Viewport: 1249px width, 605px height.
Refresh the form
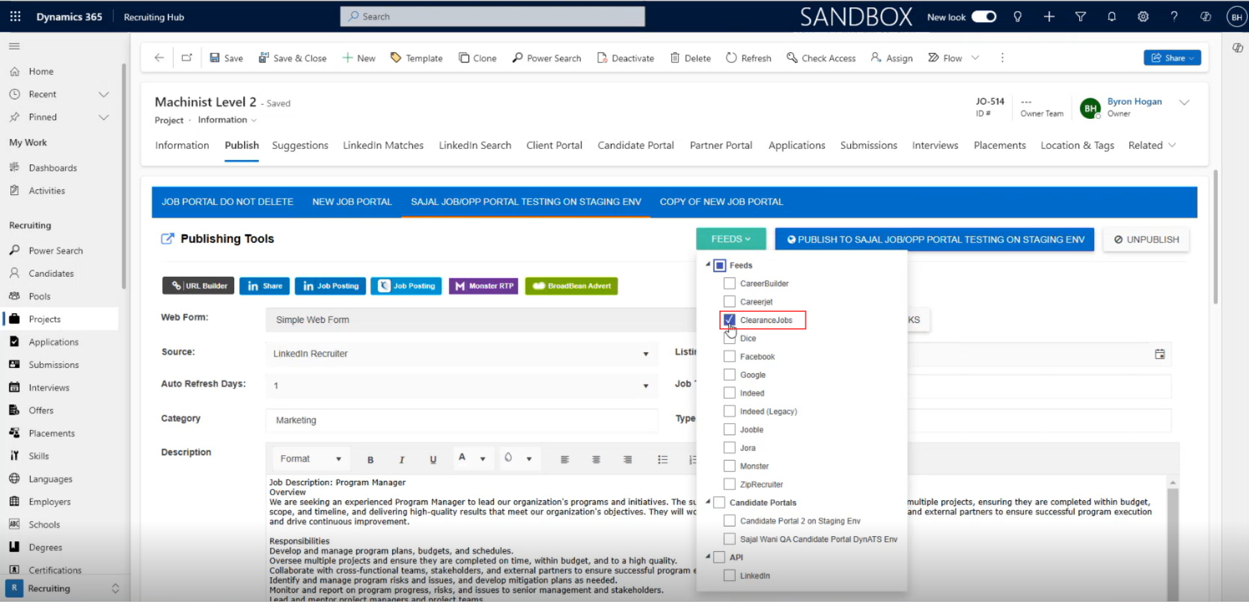click(x=749, y=58)
